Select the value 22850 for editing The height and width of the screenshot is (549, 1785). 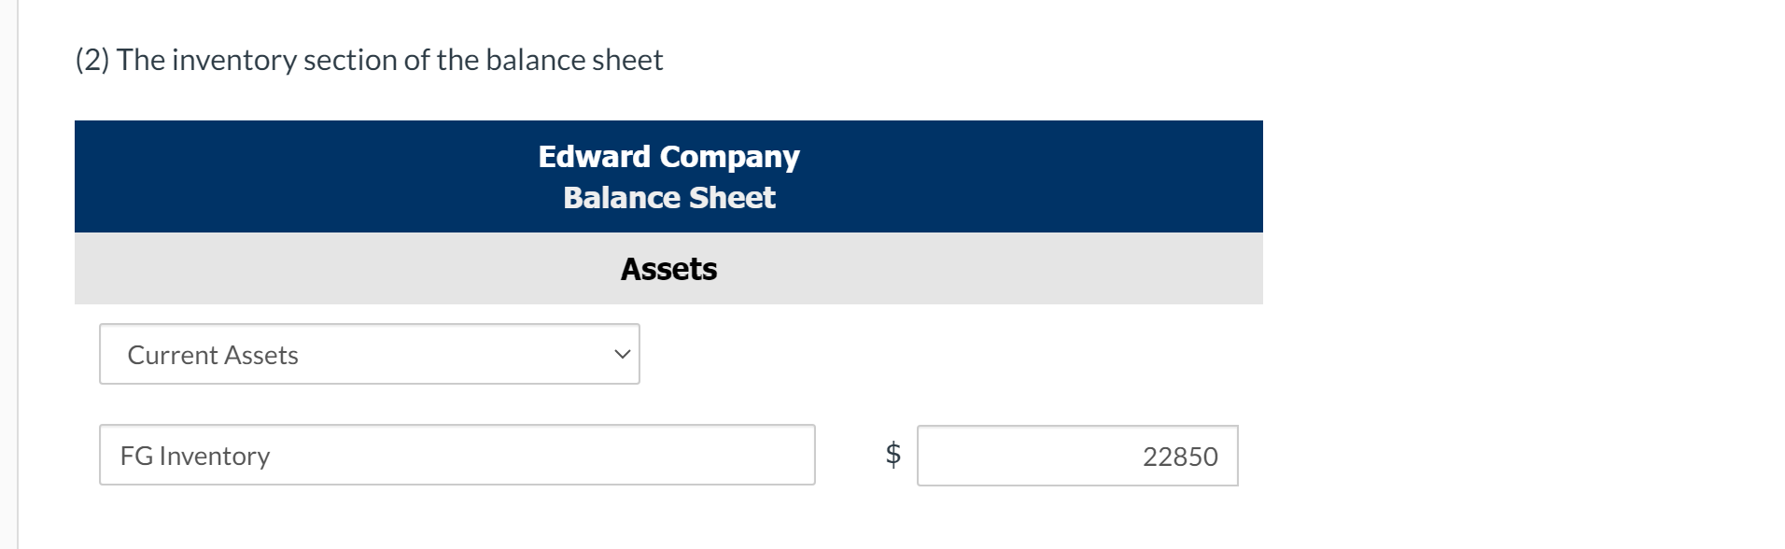[1181, 456]
